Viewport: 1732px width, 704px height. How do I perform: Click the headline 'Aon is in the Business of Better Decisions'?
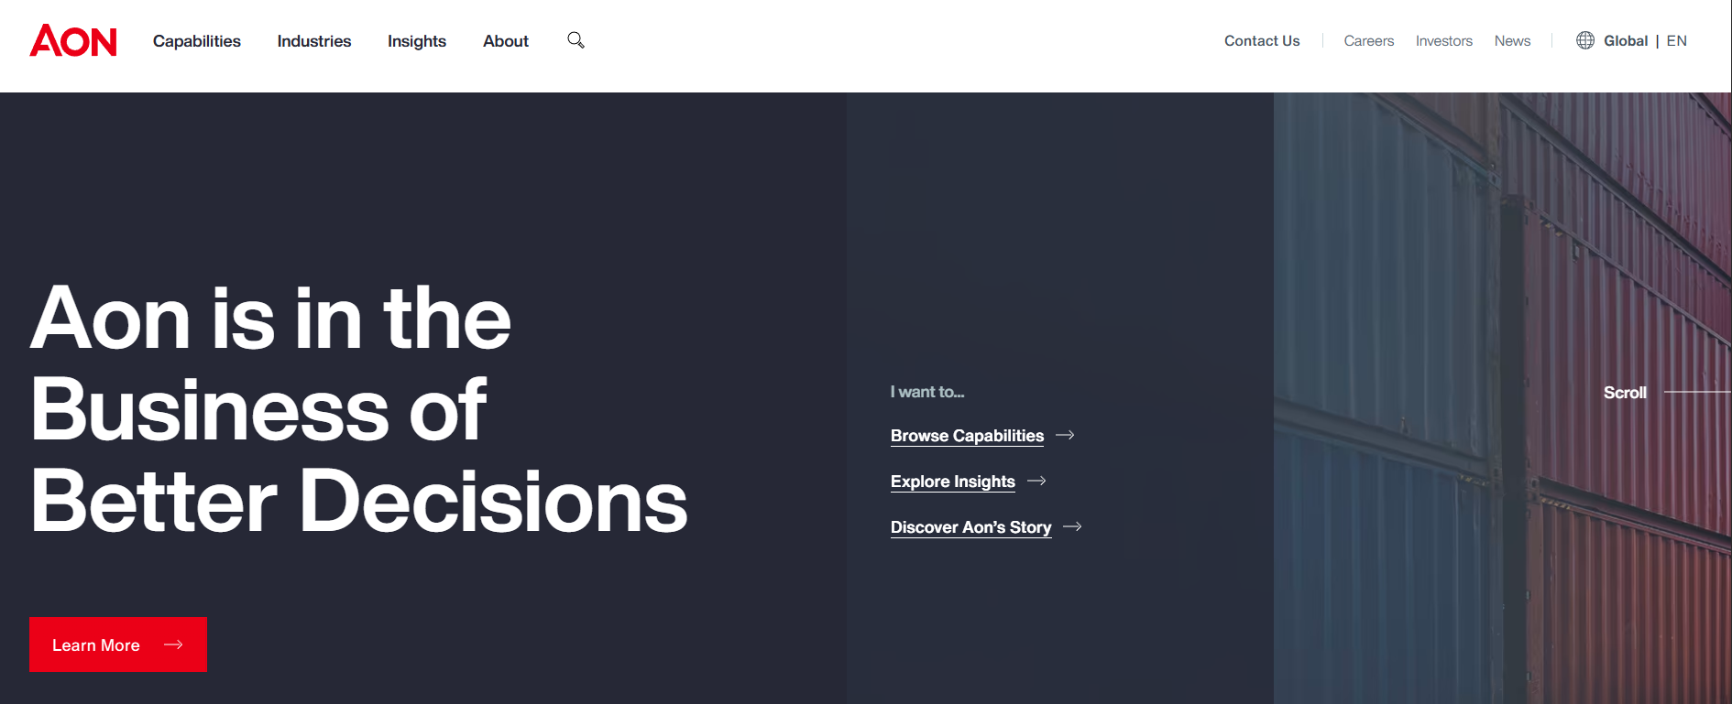click(x=358, y=409)
